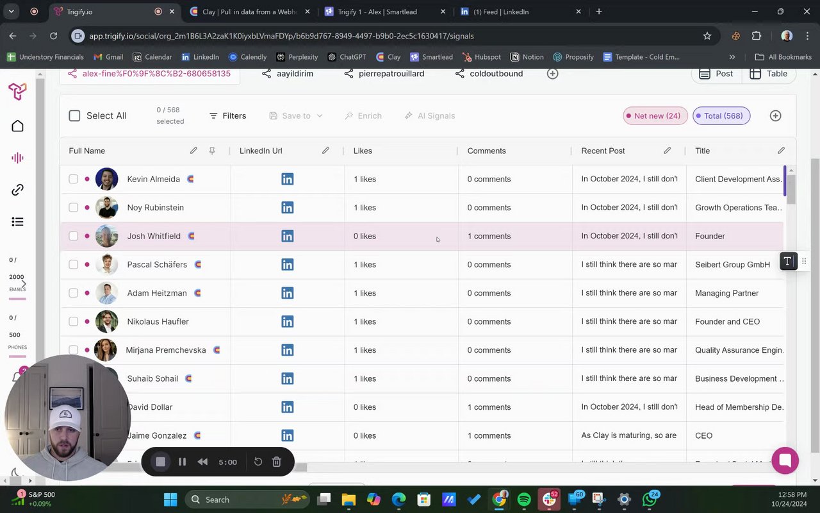Image resolution: width=820 pixels, height=513 pixels.
Task: Switch to Post view
Action: click(716, 74)
